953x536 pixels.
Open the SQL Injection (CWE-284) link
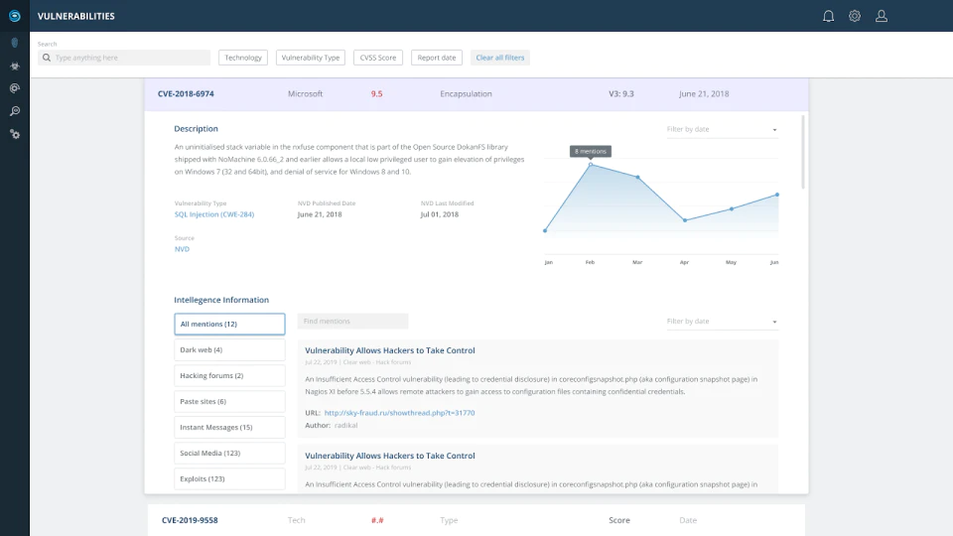coord(214,214)
